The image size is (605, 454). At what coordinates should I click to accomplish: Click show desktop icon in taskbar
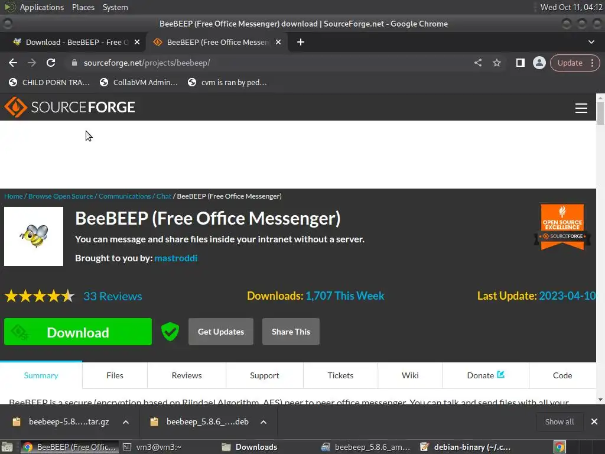[7, 447]
